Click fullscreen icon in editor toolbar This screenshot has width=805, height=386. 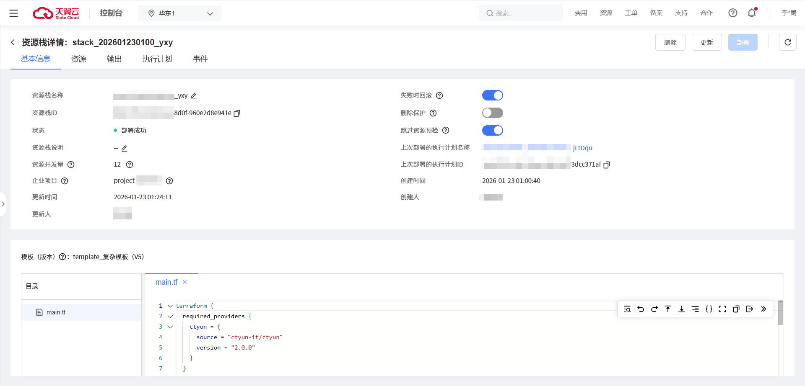722,309
